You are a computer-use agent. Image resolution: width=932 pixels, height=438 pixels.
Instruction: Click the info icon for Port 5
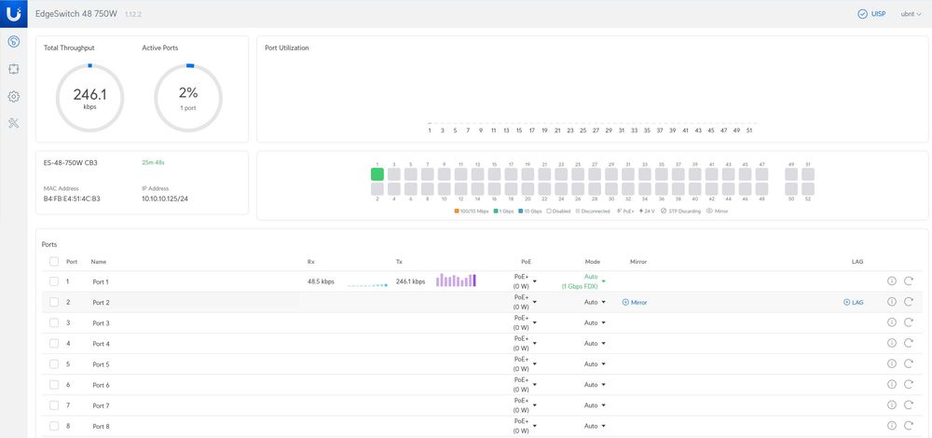(x=892, y=363)
